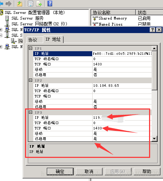163x181 pixels.
Task: Select IP2 TCP 端口 property label
Action: 63,96
